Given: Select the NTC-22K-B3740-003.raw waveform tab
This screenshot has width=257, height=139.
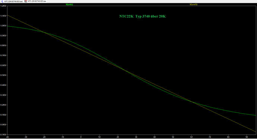Looking at the screenshot, I should pos(36,1).
